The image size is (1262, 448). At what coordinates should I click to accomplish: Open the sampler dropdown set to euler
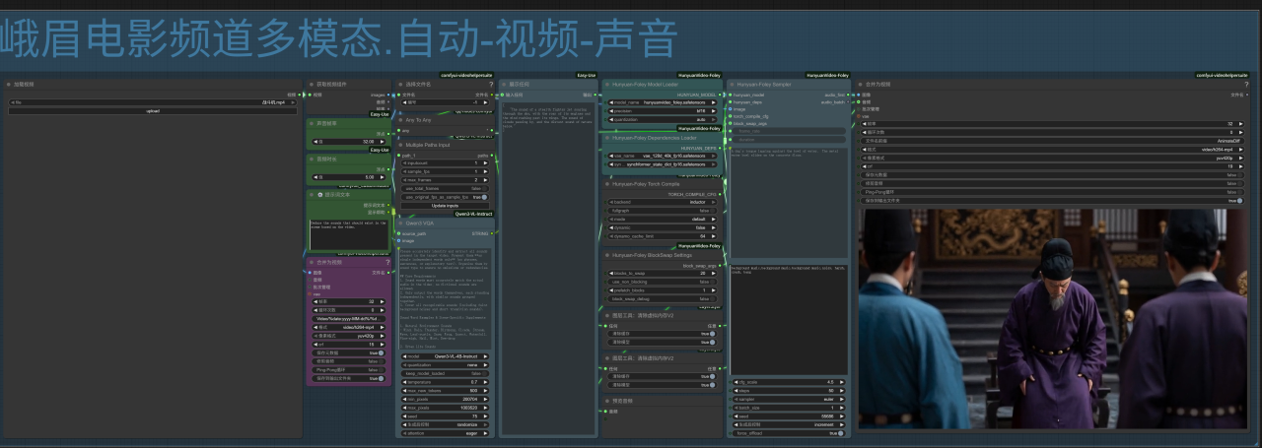[x=789, y=399]
